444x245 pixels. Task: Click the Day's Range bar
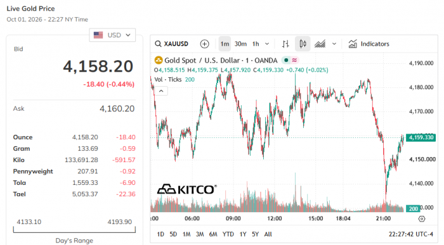coord(74,230)
